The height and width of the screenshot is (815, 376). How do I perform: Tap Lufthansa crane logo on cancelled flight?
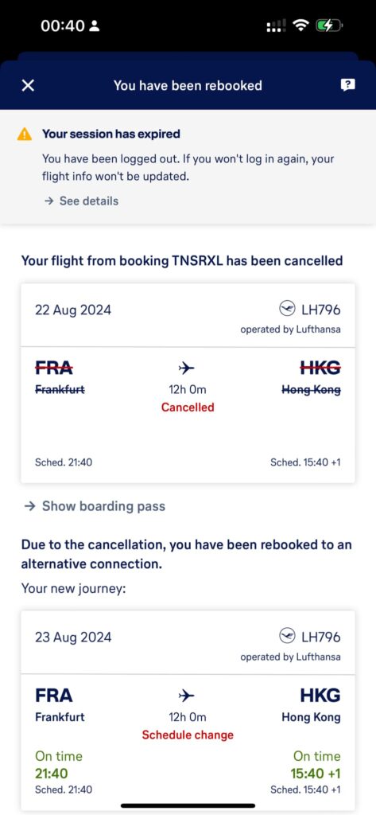(x=287, y=310)
